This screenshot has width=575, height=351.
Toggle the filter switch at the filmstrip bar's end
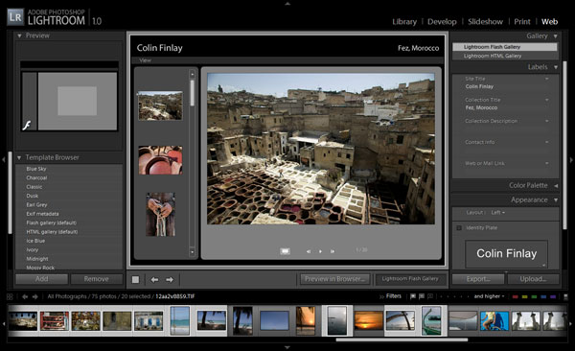coord(565,296)
